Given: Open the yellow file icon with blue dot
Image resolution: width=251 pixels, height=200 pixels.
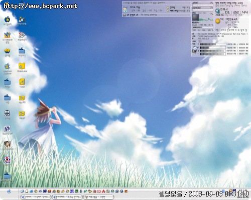Looking at the screenshot, I should [22, 66].
